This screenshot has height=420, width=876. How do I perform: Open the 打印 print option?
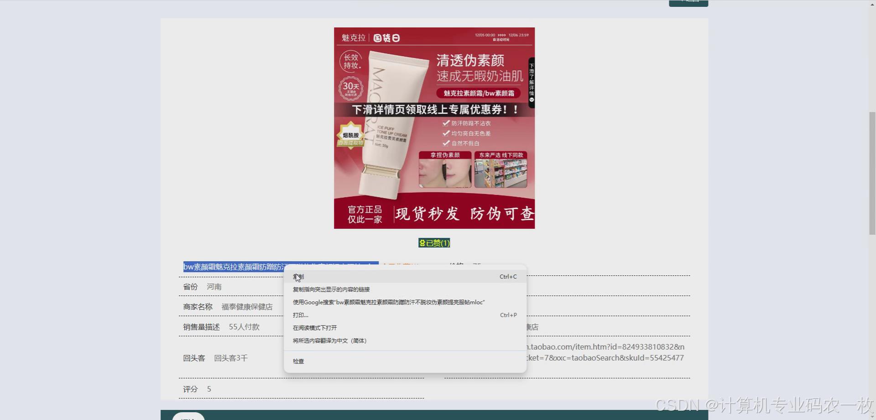(301, 315)
